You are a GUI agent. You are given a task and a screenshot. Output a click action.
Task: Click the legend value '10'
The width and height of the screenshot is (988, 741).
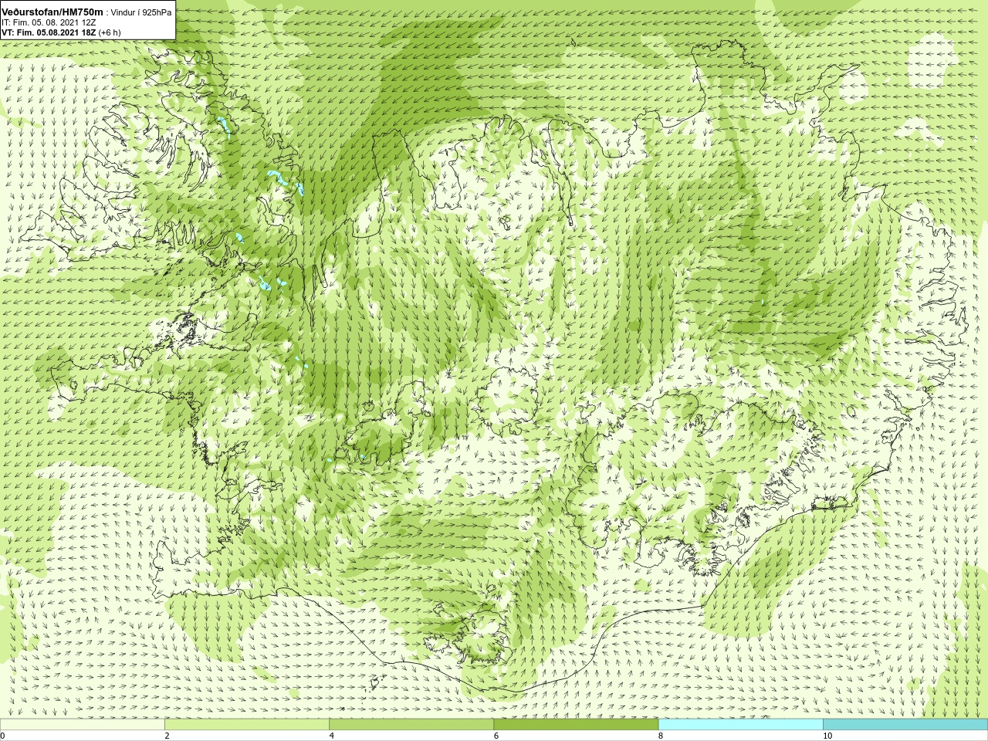coord(827,736)
